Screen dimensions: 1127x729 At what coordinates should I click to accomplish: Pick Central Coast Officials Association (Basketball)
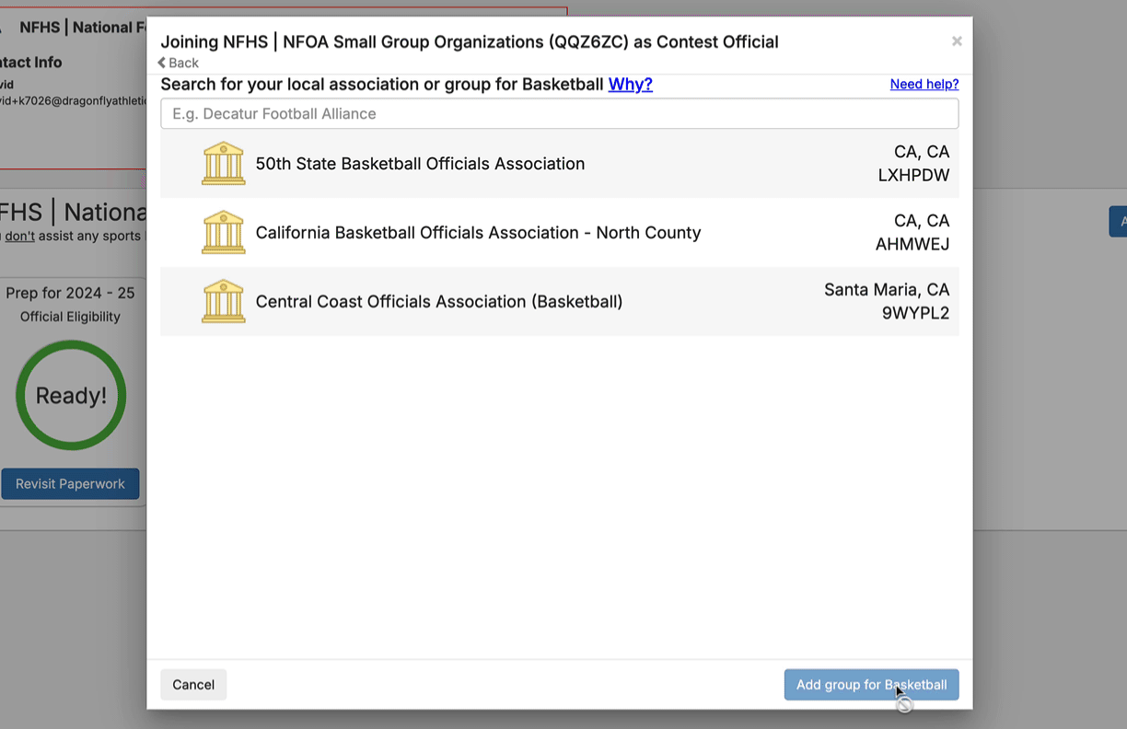(x=439, y=302)
